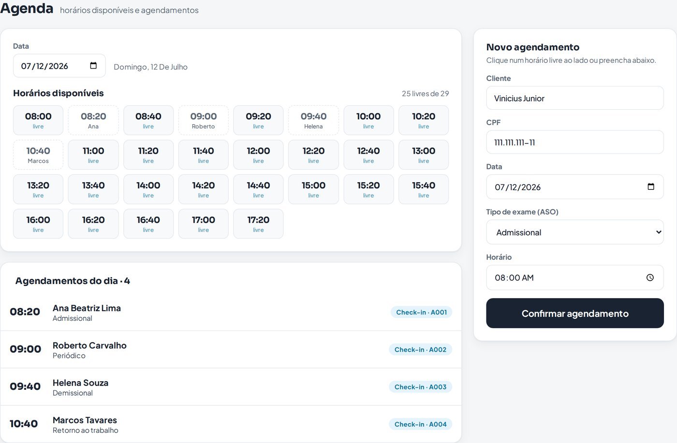
Task: Open Check-in A001 for Ana Beatriz Lima
Action: (x=421, y=312)
